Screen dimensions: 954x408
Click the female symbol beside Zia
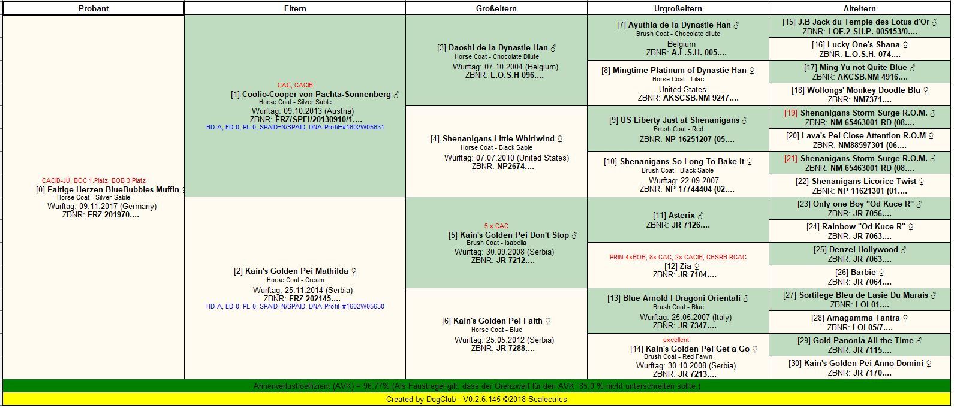pos(697,267)
